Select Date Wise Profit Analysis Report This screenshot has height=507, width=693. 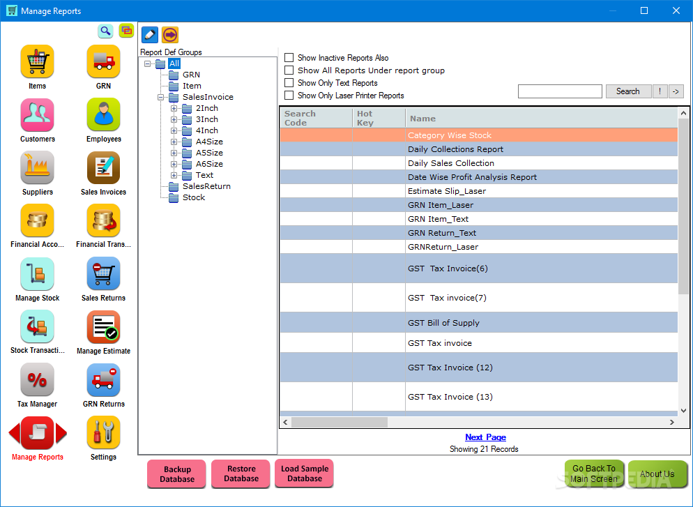tap(479, 177)
